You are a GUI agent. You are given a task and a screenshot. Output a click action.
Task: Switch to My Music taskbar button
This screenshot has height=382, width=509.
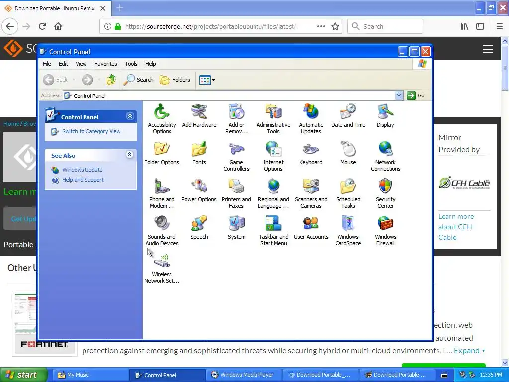[x=90, y=375]
